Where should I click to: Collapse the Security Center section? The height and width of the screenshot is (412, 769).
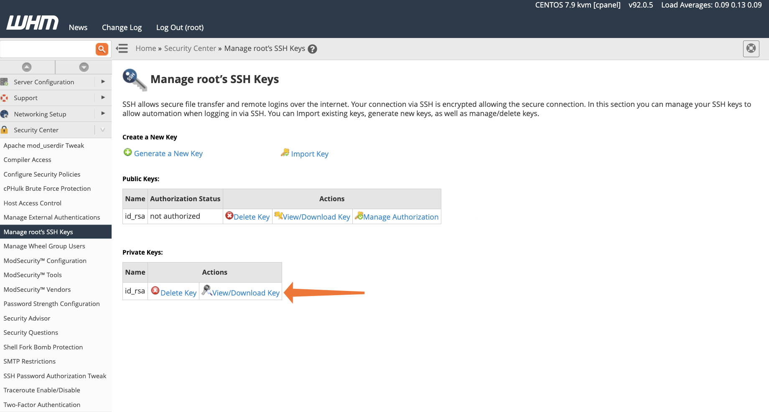[103, 130]
